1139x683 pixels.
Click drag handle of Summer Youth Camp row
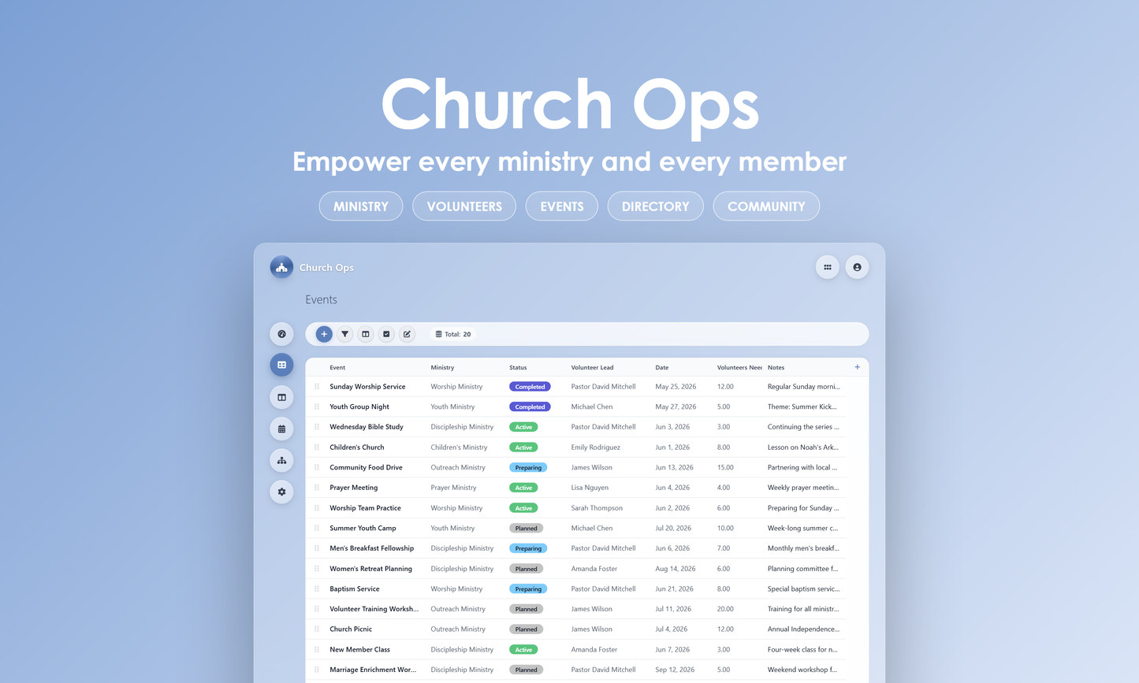(317, 528)
